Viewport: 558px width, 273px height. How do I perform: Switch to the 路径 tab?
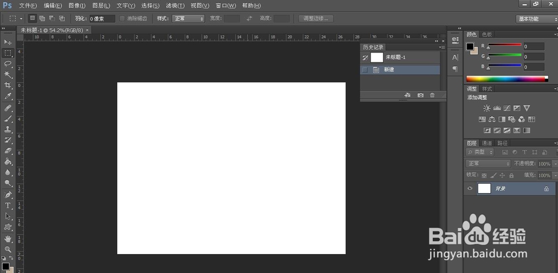(x=502, y=143)
